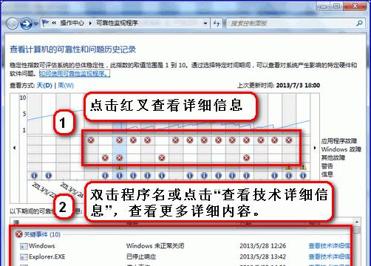Click 操作中心 breadcrumb in address bar
Screen dimensions: 371x266
(x=72, y=23)
